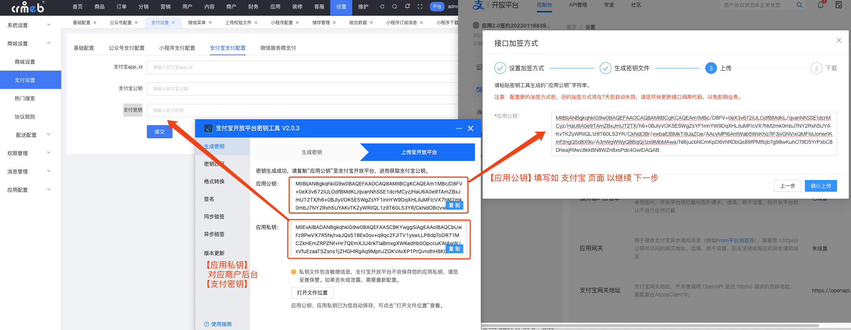851x330 pixels.
Task: Click 上一步 in the Alipay dialog
Action: [x=788, y=186]
